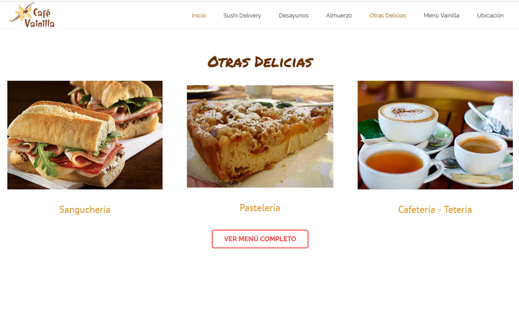This screenshot has height=331, width=519.
Task: Open Menú Vainilla in navbar
Action: click(x=441, y=15)
